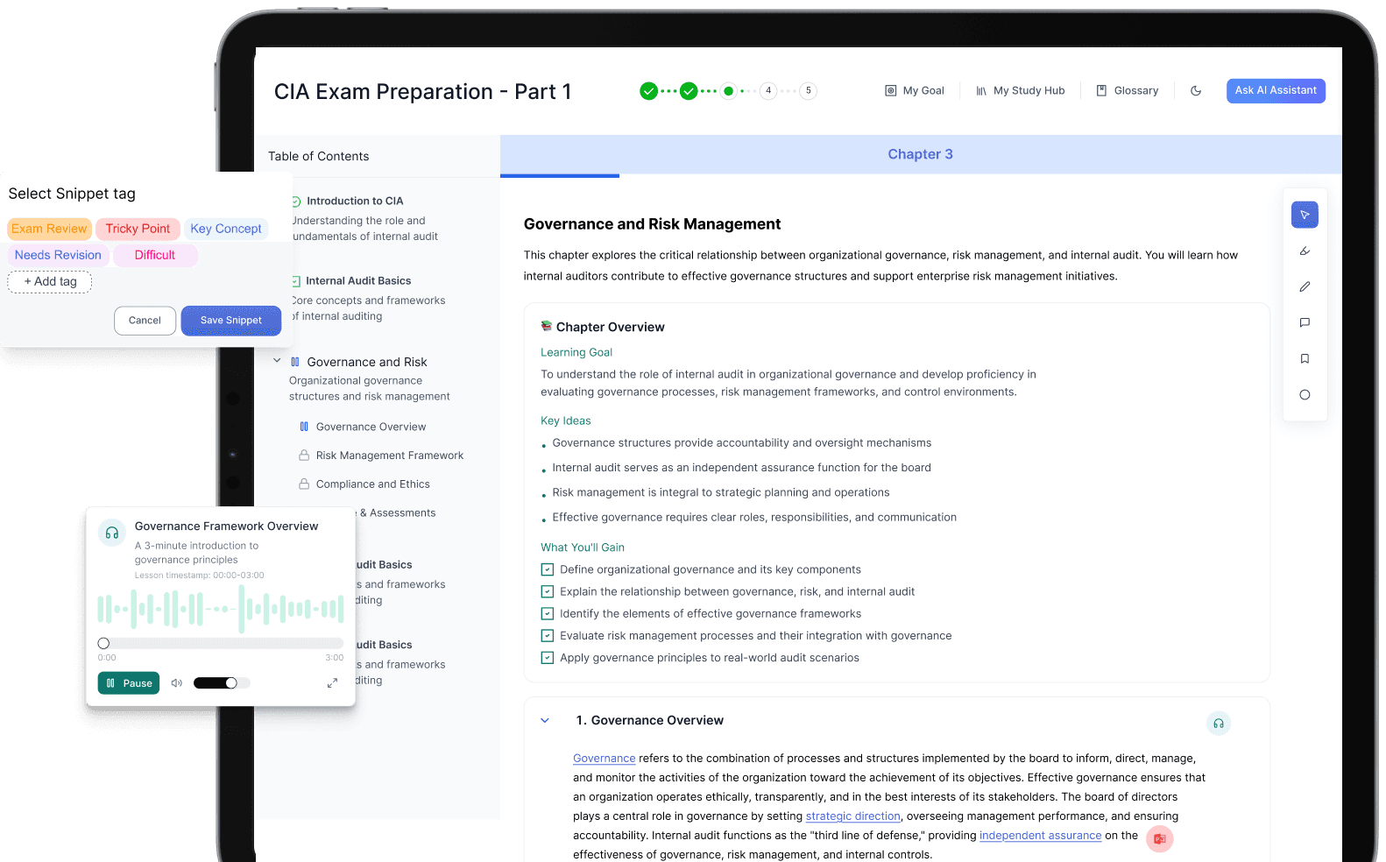Pause the audio lesson
Screen dimensions: 1386x862
point(129,683)
